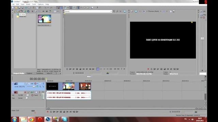Open the Touch automation mode dropdown
Screen dimensions: 218x122
(x=40, y=95)
